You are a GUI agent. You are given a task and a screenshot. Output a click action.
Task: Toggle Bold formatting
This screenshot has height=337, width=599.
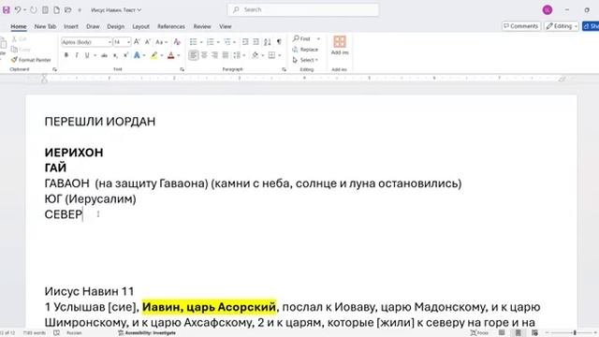66,55
